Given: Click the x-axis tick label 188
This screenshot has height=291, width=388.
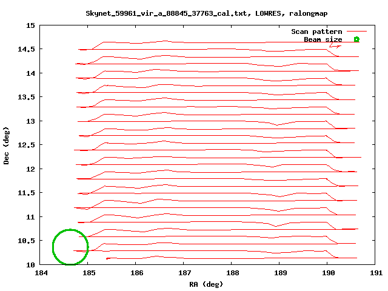Looking at the screenshot, I should (233, 273).
